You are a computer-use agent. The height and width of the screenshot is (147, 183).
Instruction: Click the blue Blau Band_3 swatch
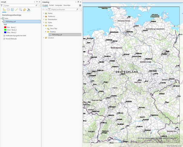[5, 32]
